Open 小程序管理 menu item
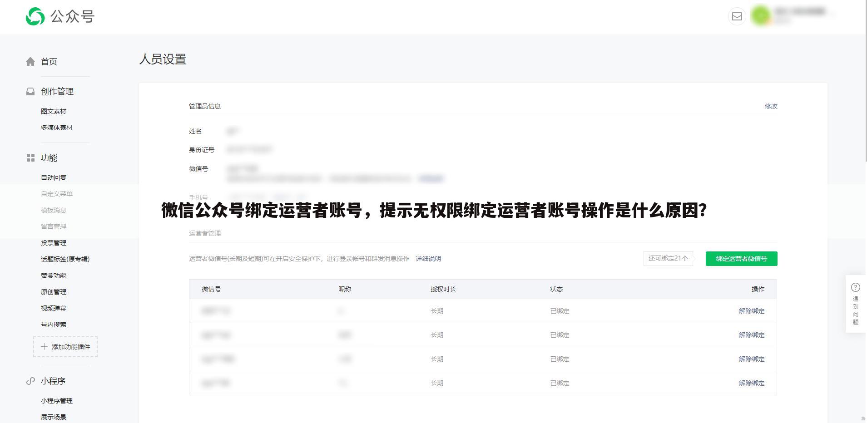 [57, 401]
